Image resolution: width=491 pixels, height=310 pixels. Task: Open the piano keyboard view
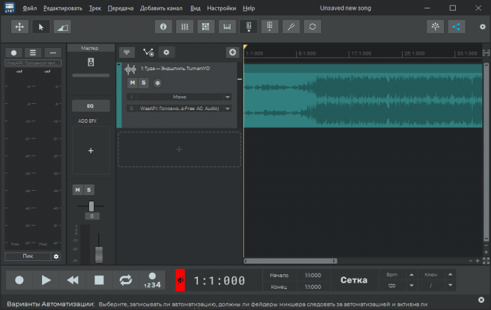[x=227, y=27]
